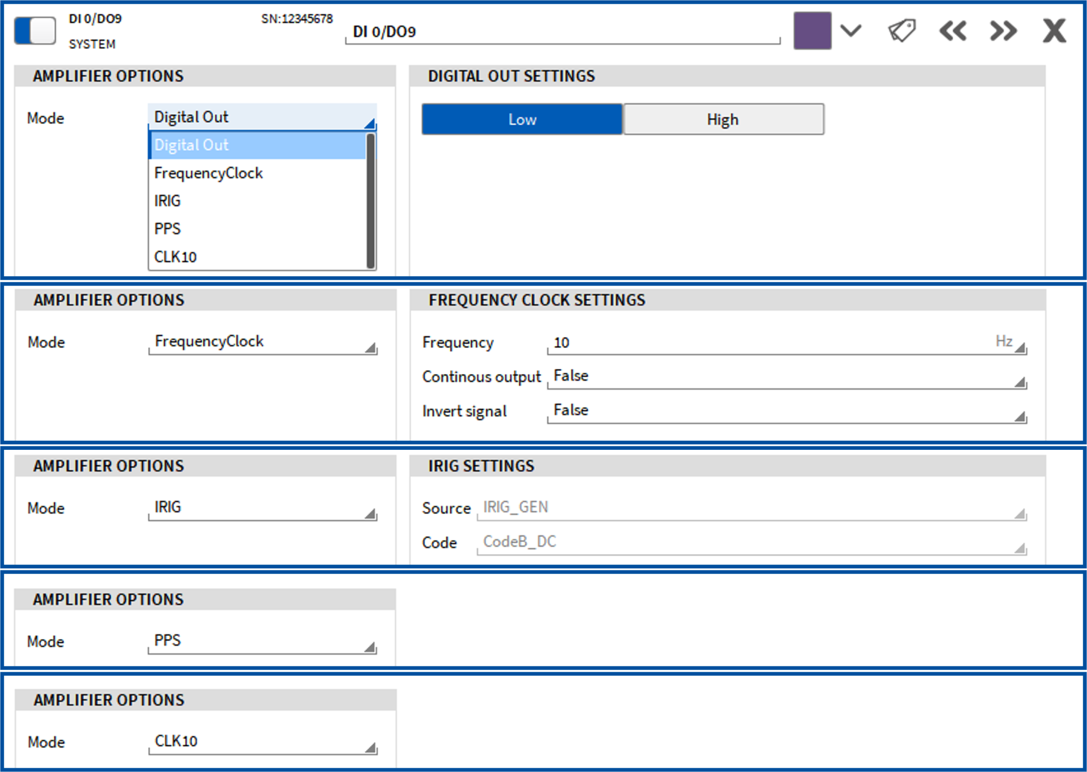Open the Invert signal dropdown
This screenshot has height=772, width=1087.
click(x=787, y=411)
